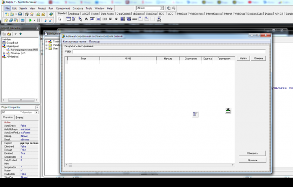
Task: Click the horizontal scrollbar below the results grid
Action: (x=150, y=165)
